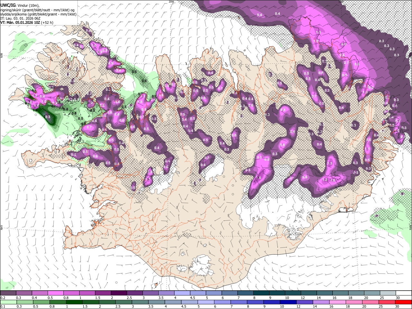Screen dimensions: 412x309
Task: Click the 'Vindur (10m)' header text
Action: coord(28,5)
